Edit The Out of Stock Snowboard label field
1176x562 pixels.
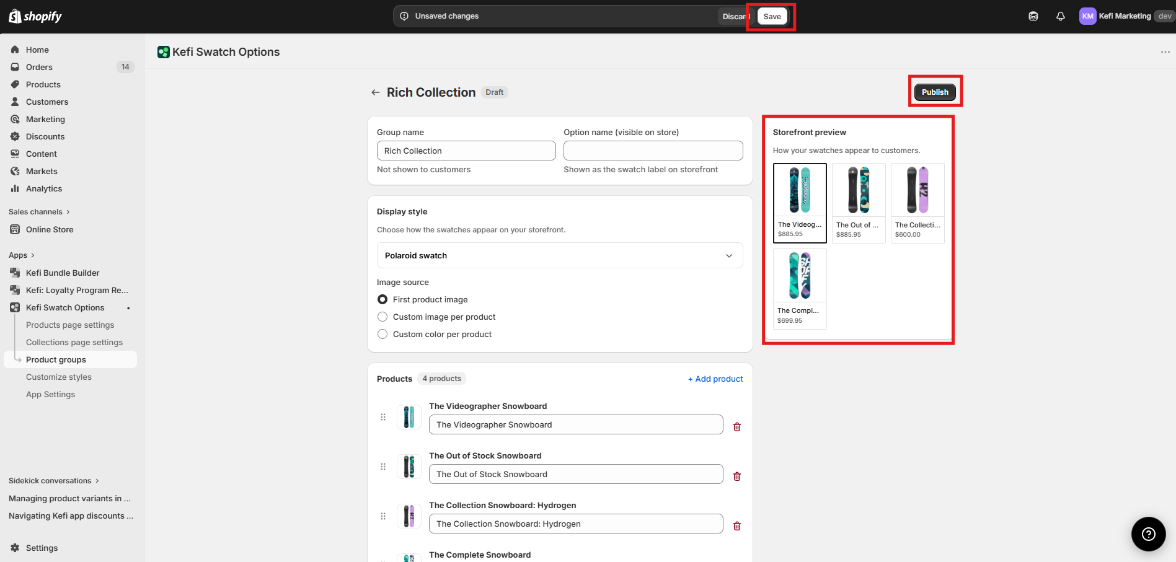click(x=576, y=474)
